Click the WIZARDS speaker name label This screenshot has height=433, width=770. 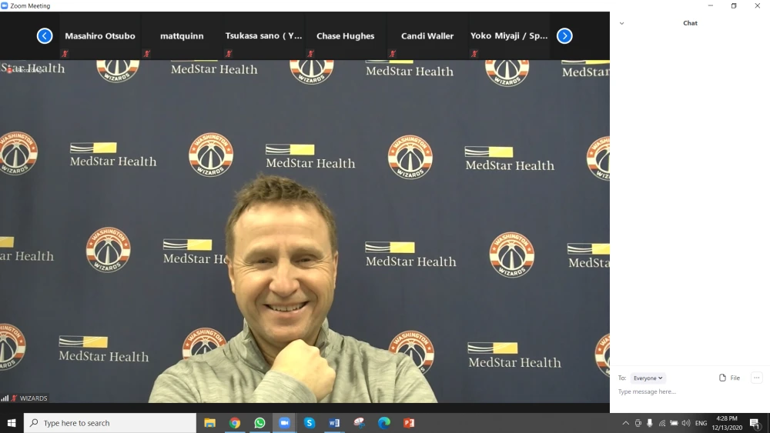pyautogui.click(x=33, y=398)
